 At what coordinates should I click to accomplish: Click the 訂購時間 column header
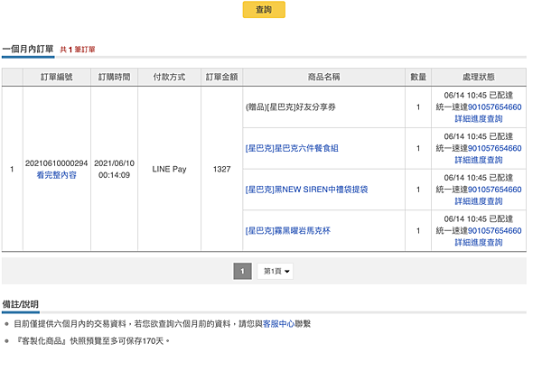[x=114, y=77]
